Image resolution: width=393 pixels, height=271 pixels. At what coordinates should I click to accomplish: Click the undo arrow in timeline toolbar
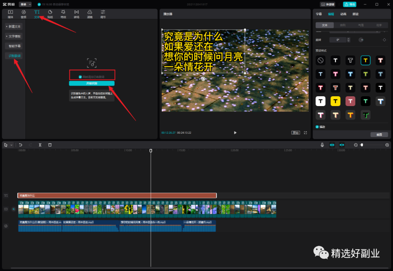coord(21,145)
